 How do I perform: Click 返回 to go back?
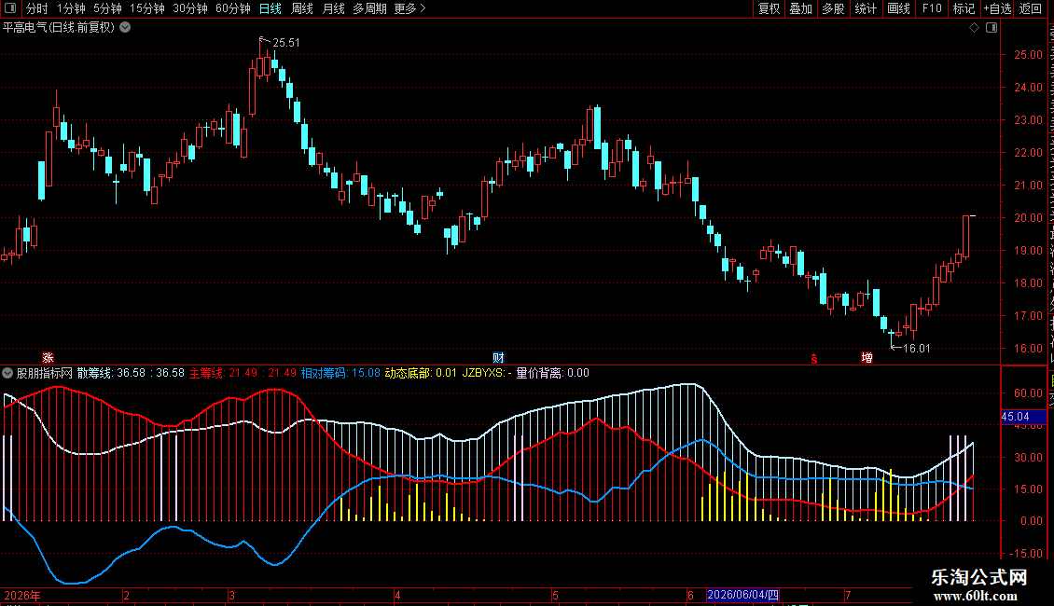[1030, 8]
